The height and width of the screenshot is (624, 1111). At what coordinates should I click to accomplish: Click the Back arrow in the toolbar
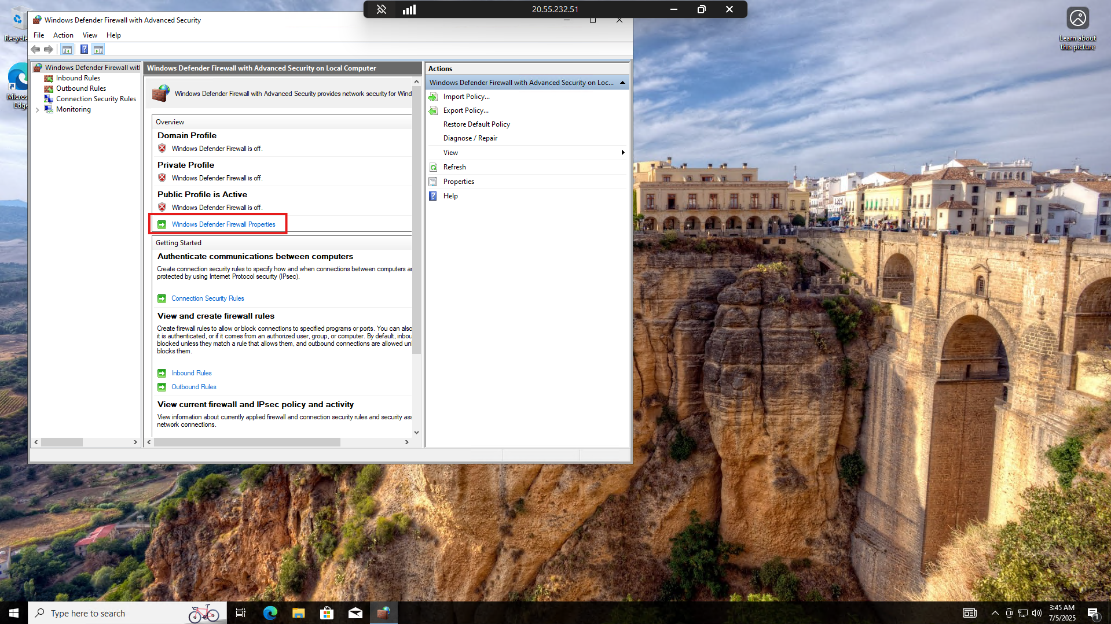coord(36,50)
